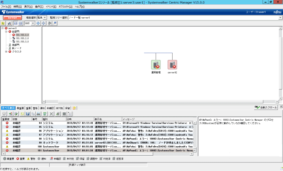Screen dimensions: 283x171
Task: Click the green filter arrows icon
Action: (x=44, y=114)
